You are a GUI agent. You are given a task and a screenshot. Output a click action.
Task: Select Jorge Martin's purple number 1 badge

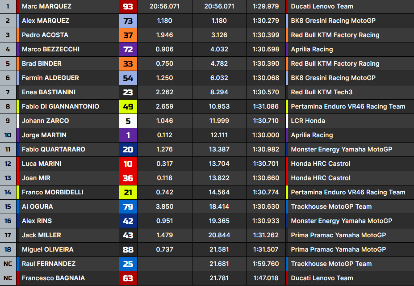128,135
